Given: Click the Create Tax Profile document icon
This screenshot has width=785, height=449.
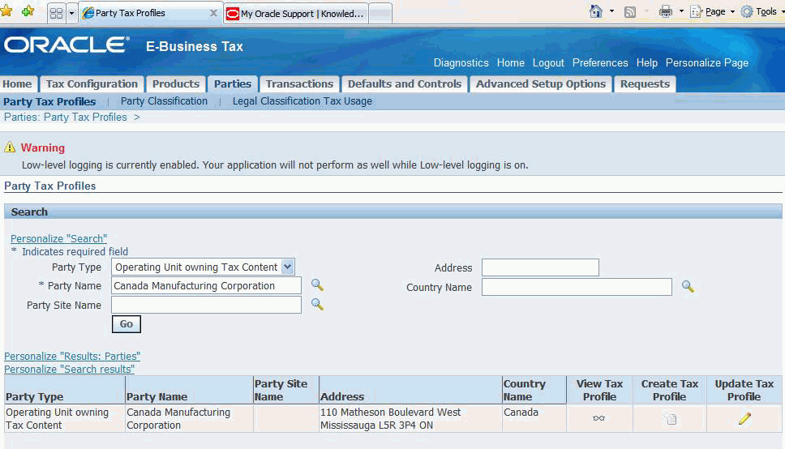Looking at the screenshot, I should click(670, 418).
